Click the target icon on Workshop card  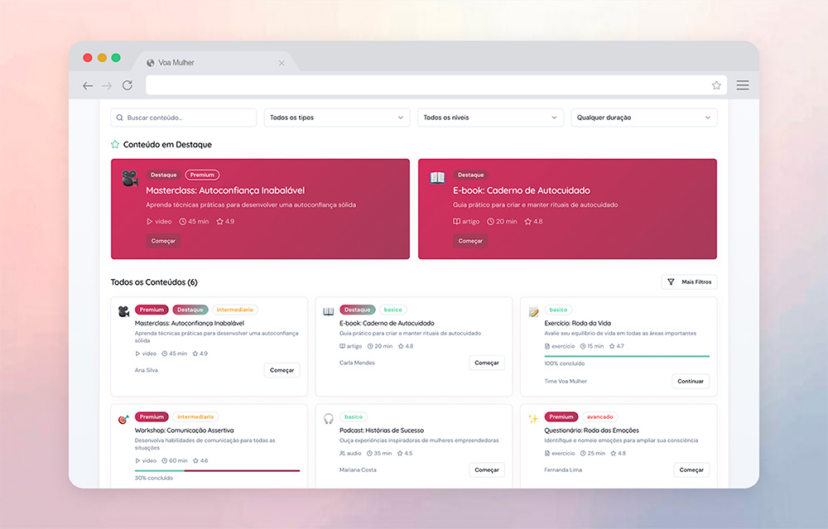(123, 419)
